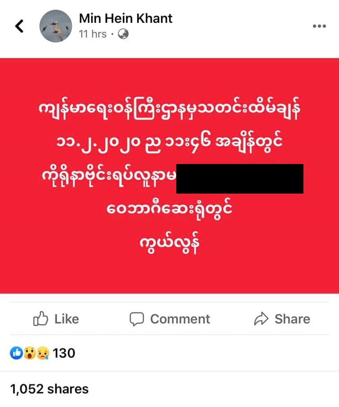Click the 11 hrs post timestamp
The image size is (339, 407).
click(93, 34)
